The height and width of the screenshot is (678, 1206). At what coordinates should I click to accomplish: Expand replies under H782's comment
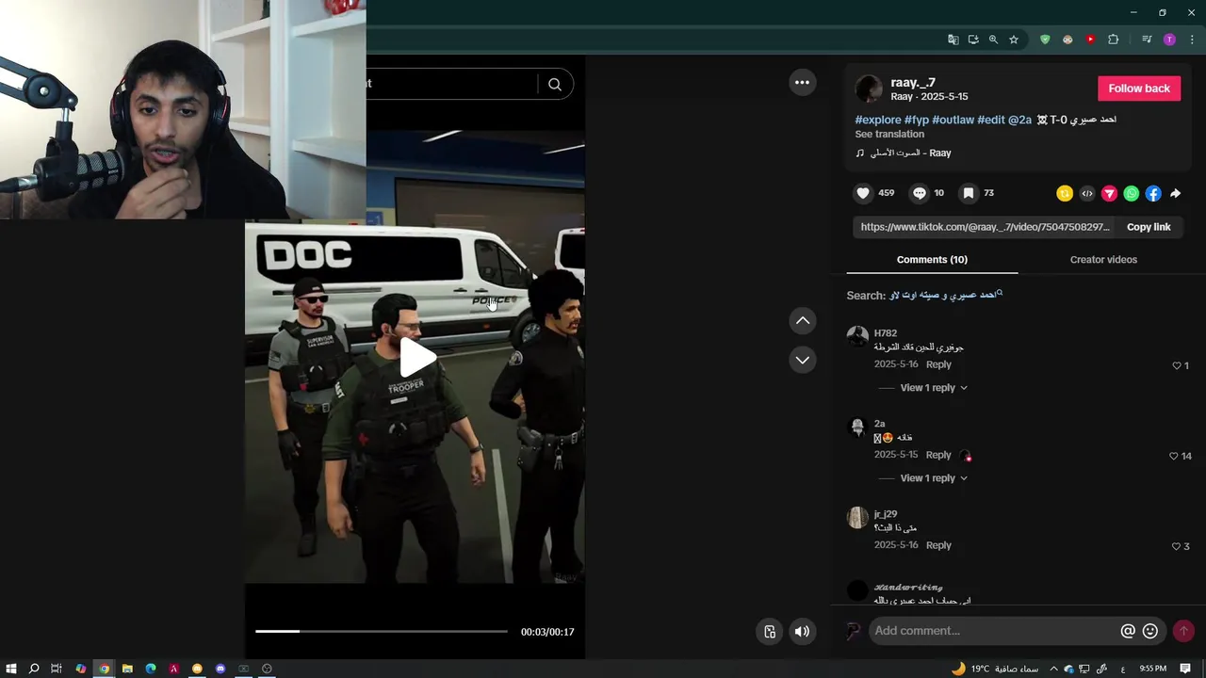934,388
